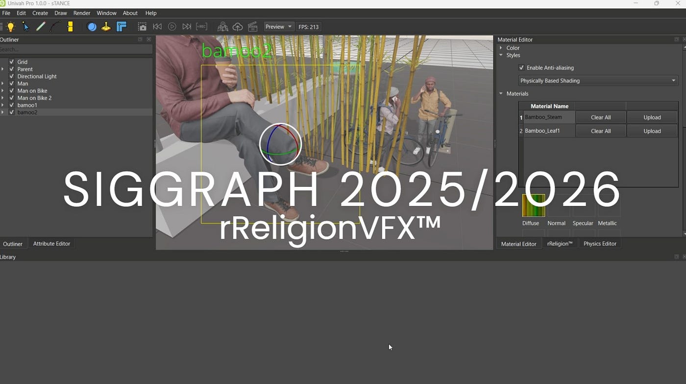Take a viewport snapshot with camera icon

click(x=142, y=27)
